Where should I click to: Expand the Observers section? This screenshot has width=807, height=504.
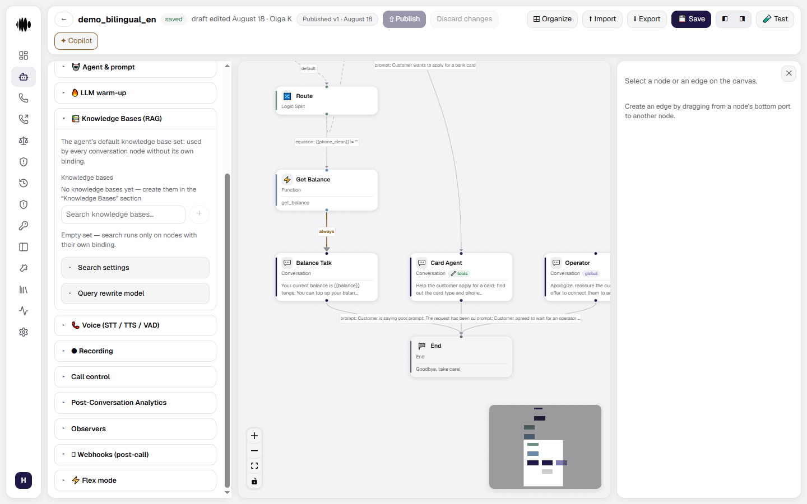coord(135,429)
